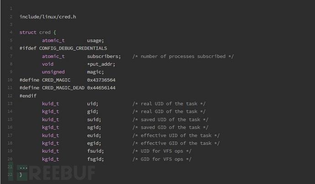Click the hex value 0x43736564
Viewport: 315px width, 184px height.
101,80
